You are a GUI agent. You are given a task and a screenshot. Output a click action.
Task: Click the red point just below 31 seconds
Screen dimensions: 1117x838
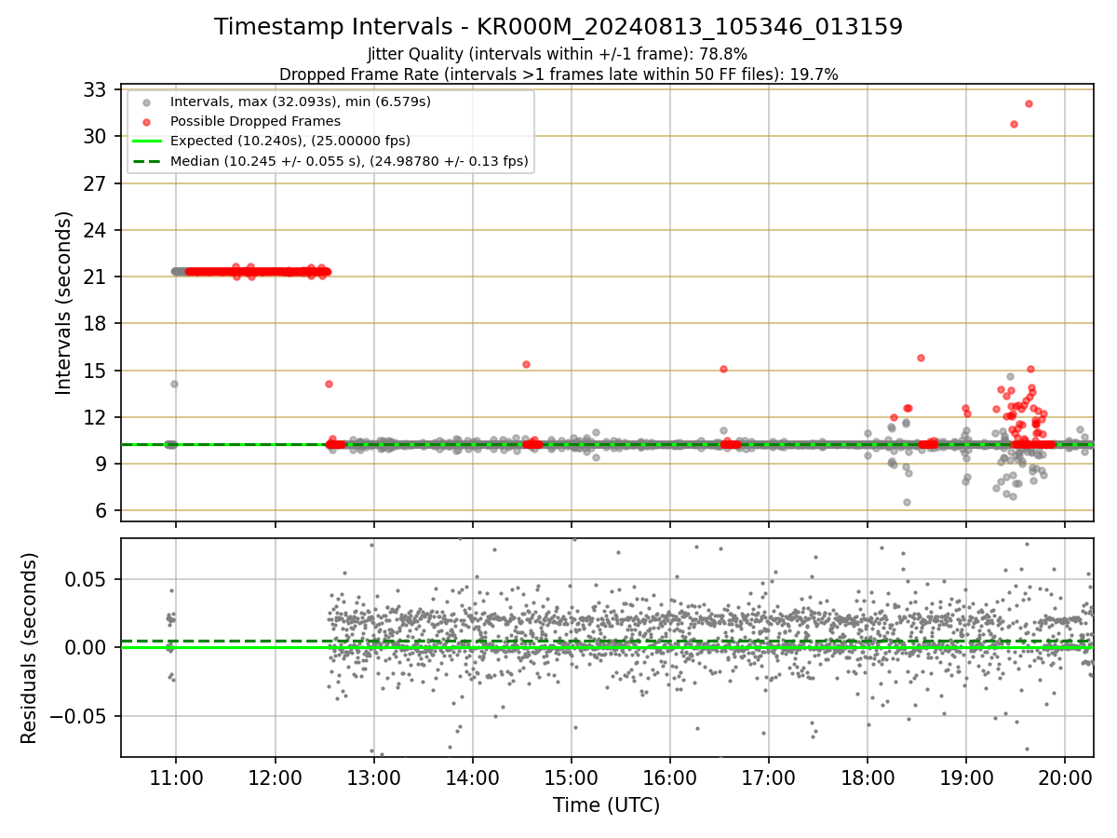click(1014, 124)
